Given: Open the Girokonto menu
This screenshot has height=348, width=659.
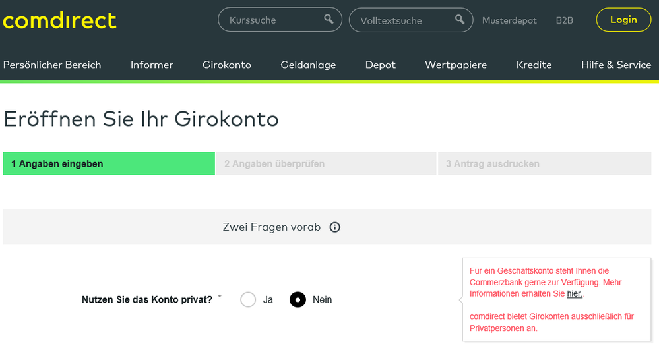Looking at the screenshot, I should pos(227,65).
